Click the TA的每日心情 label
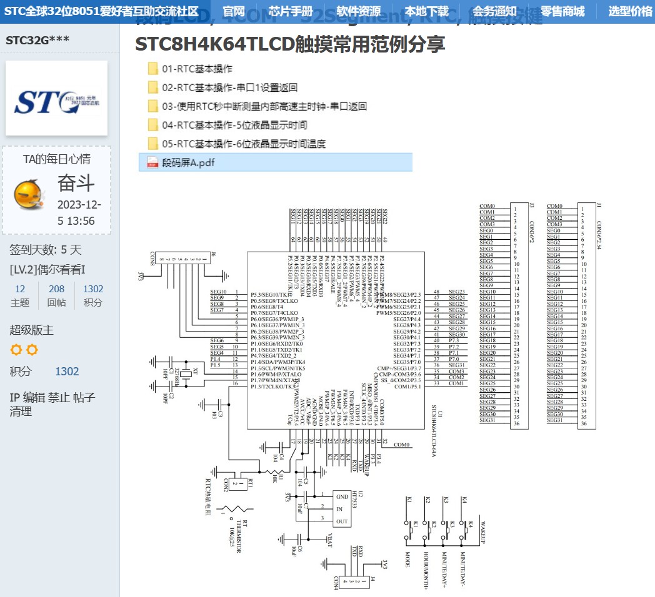 57,159
